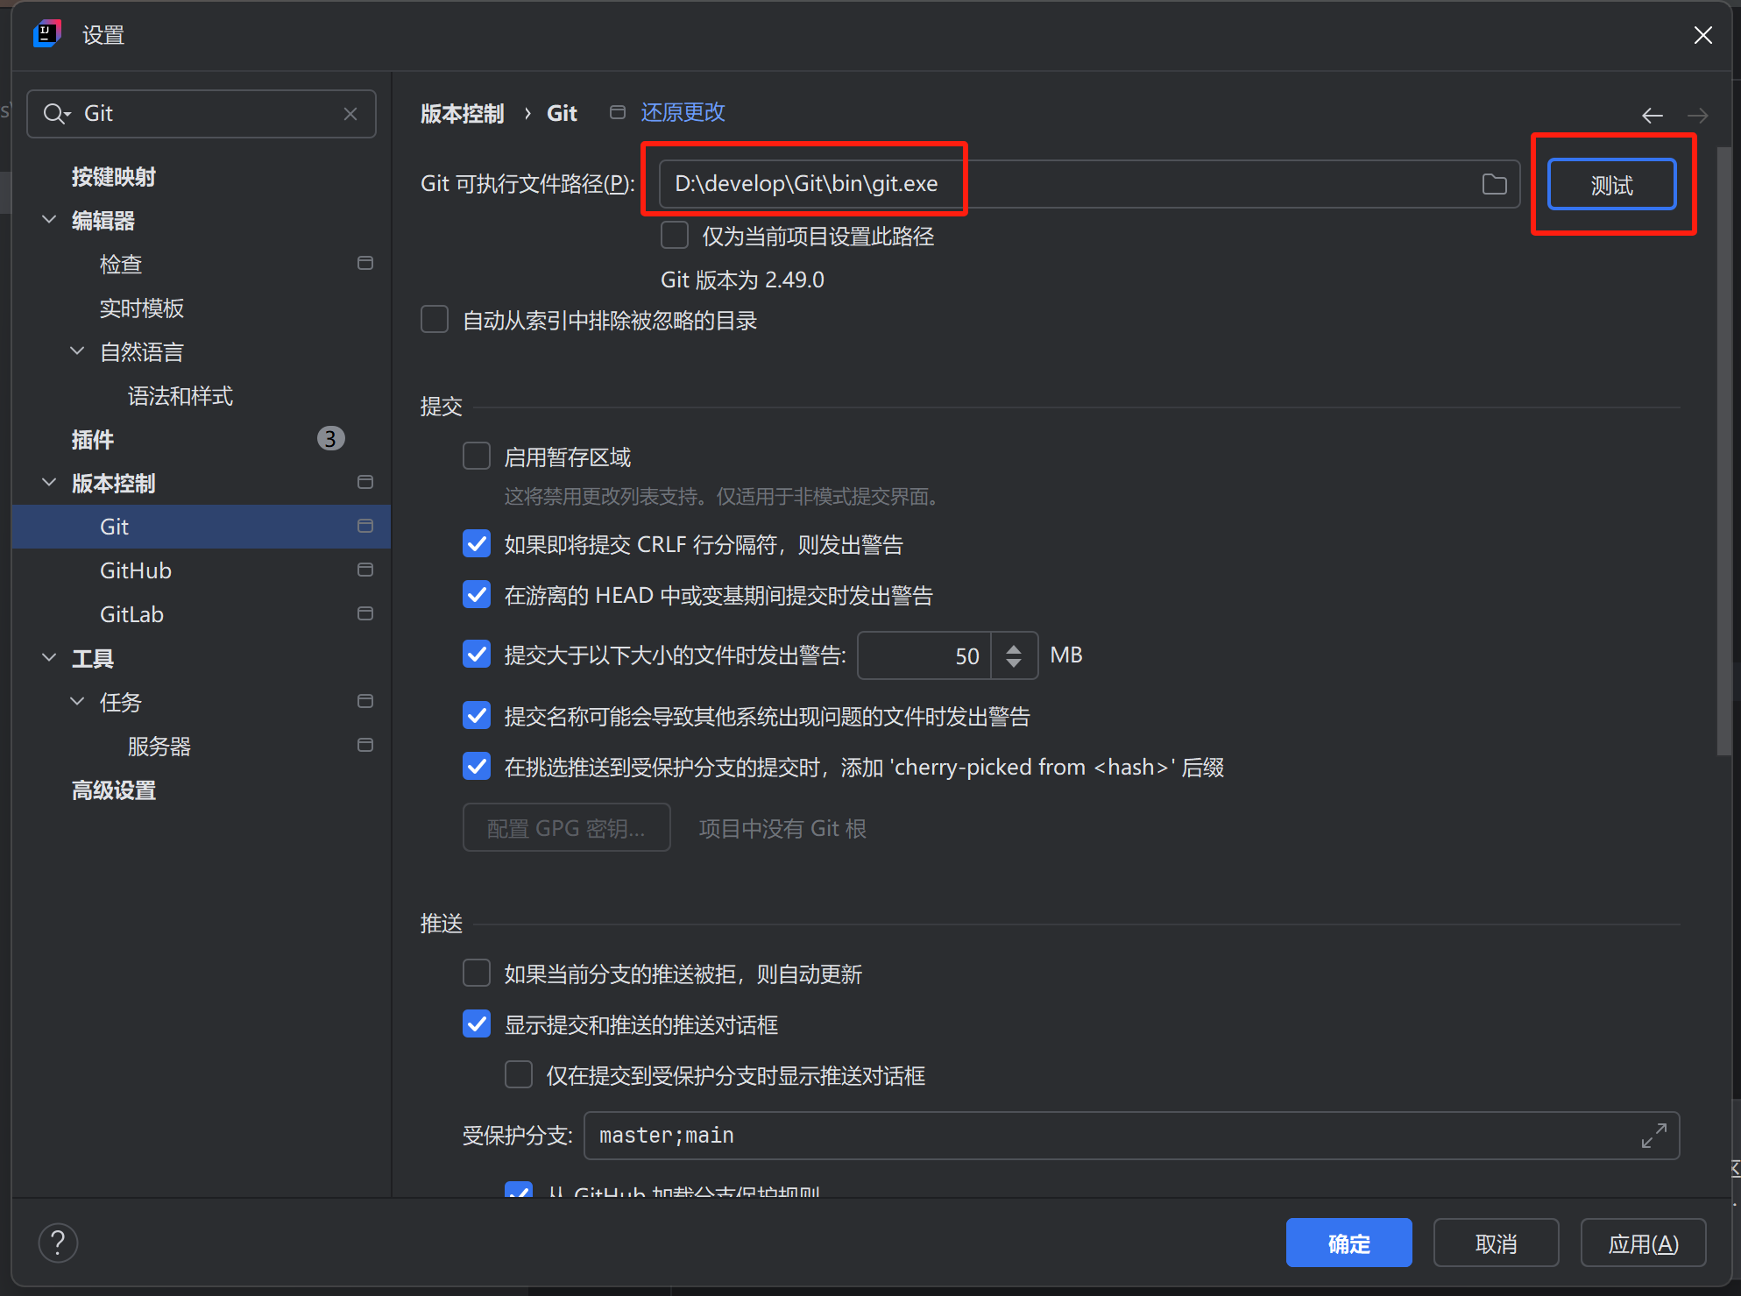Click the forward navigation arrow at top right
1741x1296 pixels.
[1698, 115]
